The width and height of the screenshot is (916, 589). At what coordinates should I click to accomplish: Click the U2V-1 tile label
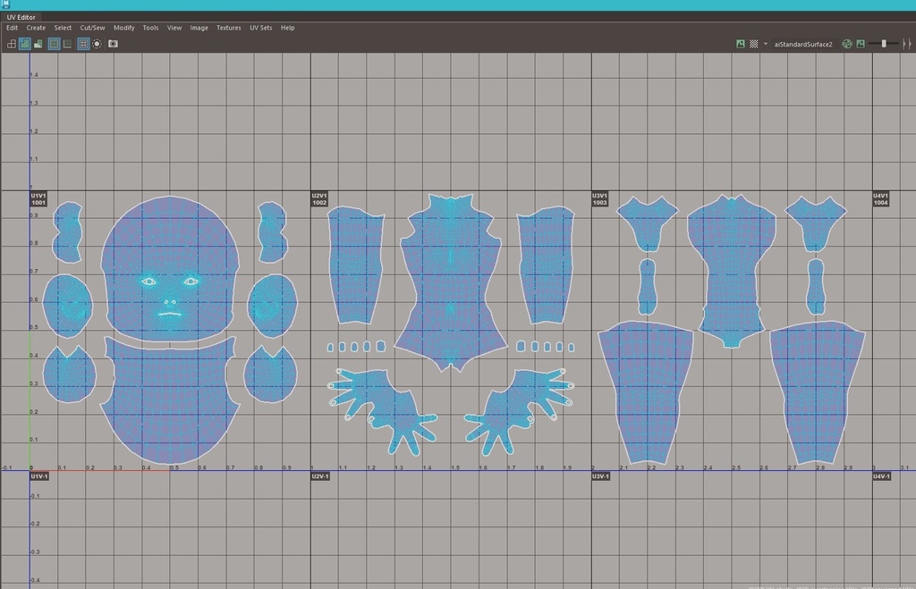point(320,476)
